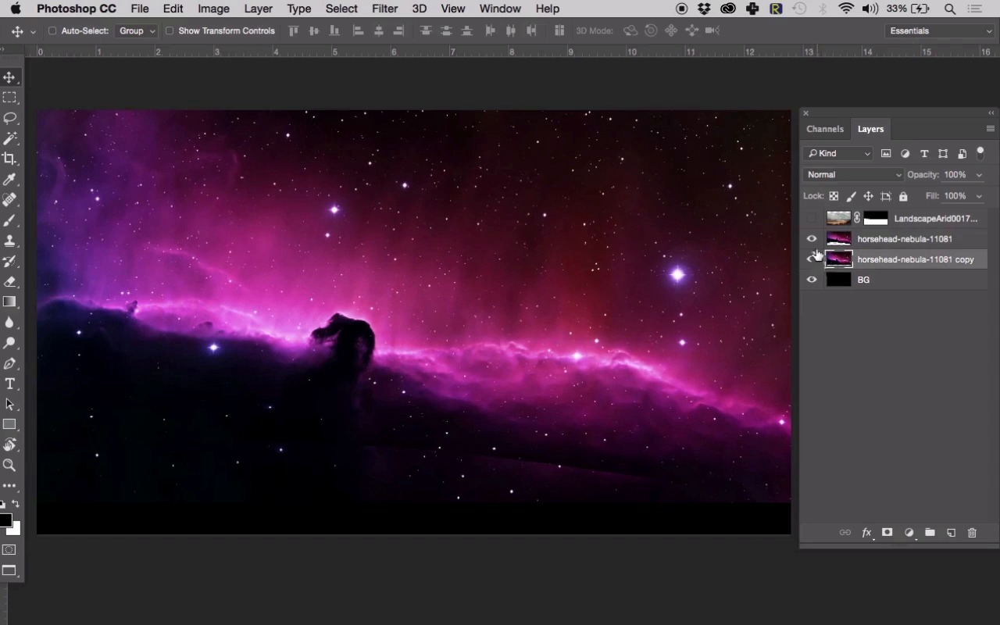Image resolution: width=1000 pixels, height=625 pixels.
Task: Hide the BG layer visibility eye
Action: [x=812, y=280]
